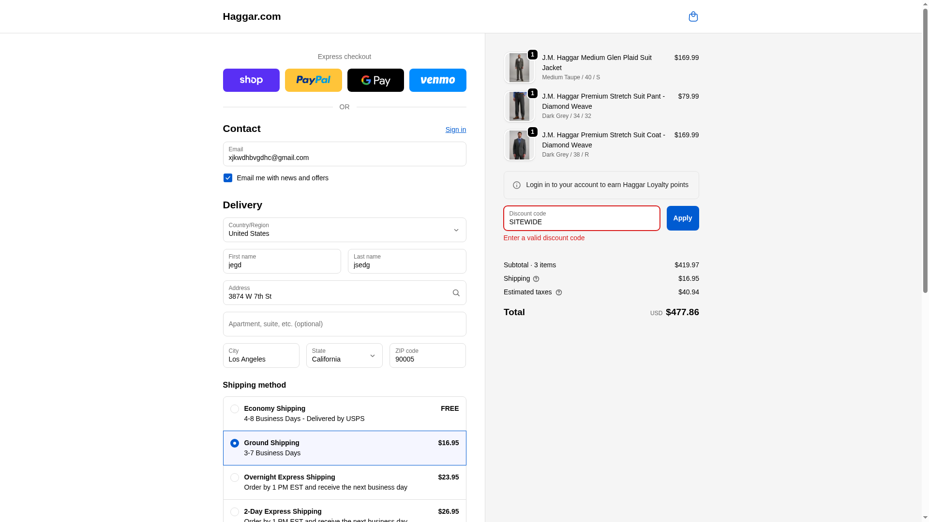Click the "Express checkout" heading text
Image resolution: width=929 pixels, height=522 pixels.
(345, 57)
